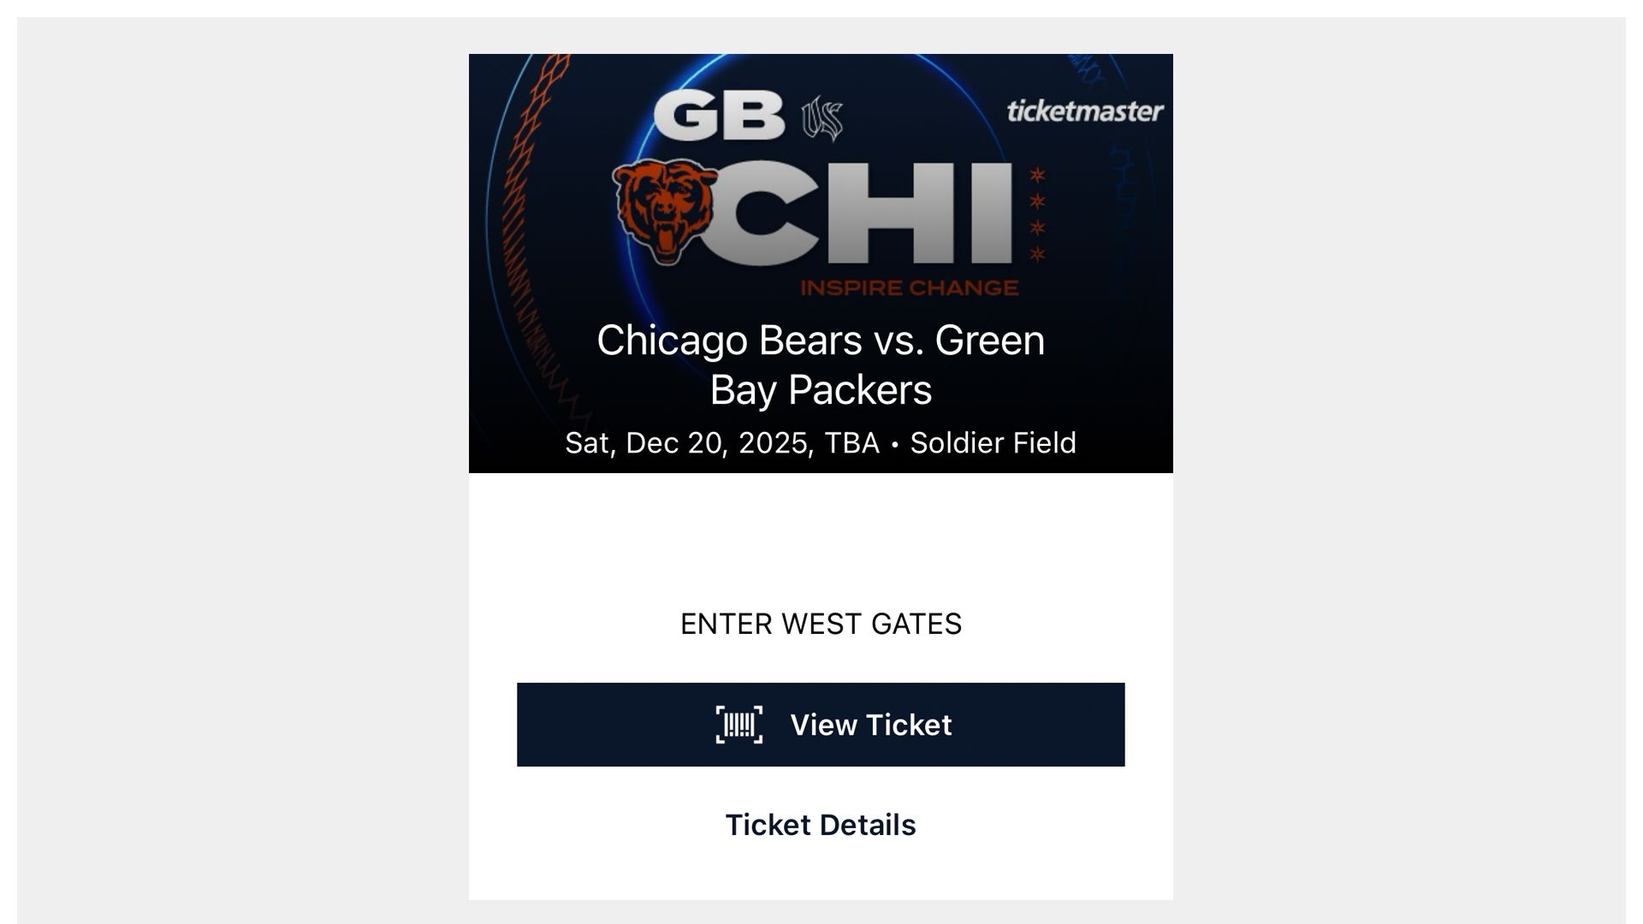1643x924 pixels.
Task: Click the "TBA" game time text
Action: (x=851, y=443)
